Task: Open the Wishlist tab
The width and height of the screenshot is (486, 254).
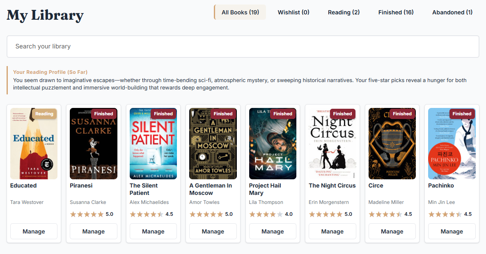Action: [293, 12]
